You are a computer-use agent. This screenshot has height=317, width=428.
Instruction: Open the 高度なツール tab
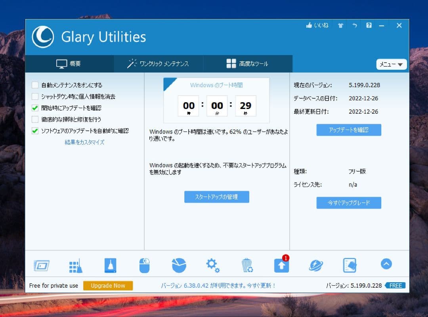click(246, 63)
